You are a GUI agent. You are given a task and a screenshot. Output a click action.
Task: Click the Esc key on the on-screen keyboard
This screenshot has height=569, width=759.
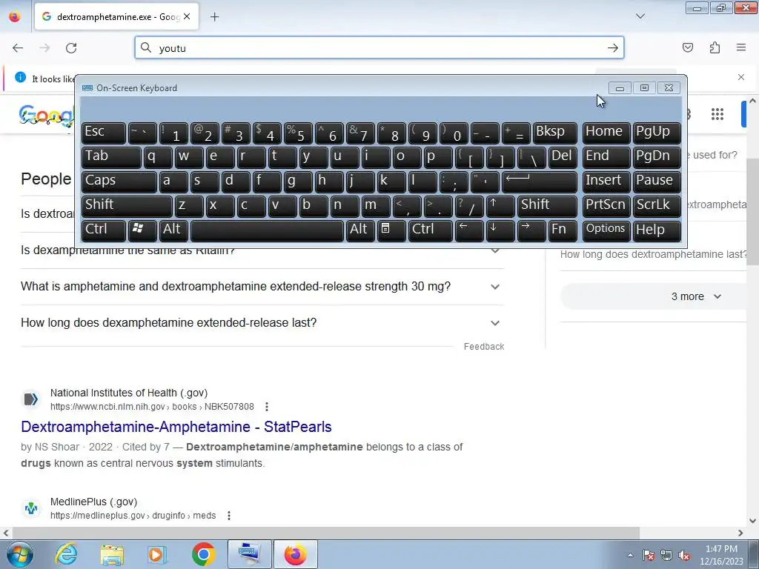point(104,133)
